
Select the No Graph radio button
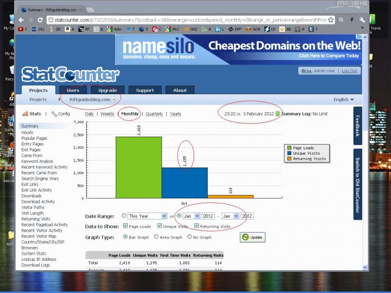(189, 237)
